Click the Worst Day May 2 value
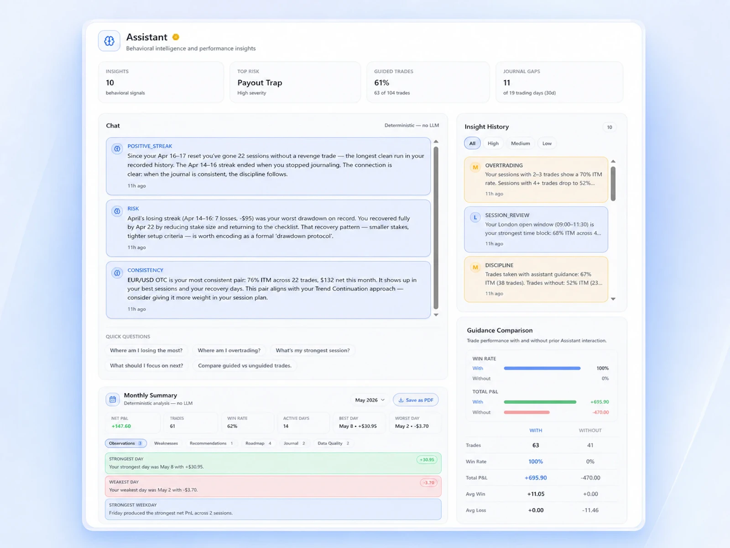 pyautogui.click(x=412, y=426)
